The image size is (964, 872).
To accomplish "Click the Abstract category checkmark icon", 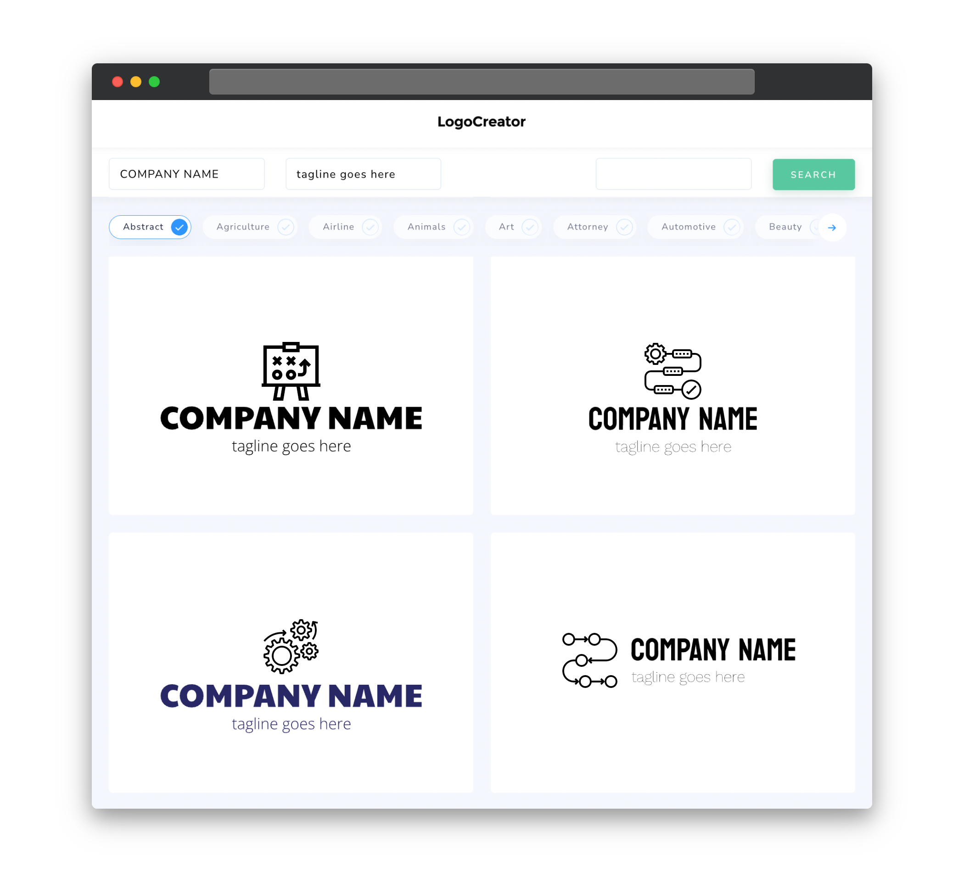I will click(x=179, y=227).
